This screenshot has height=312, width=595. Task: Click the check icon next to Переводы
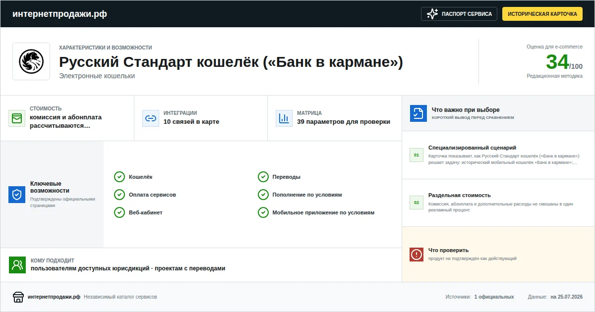(x=263, y=177)
